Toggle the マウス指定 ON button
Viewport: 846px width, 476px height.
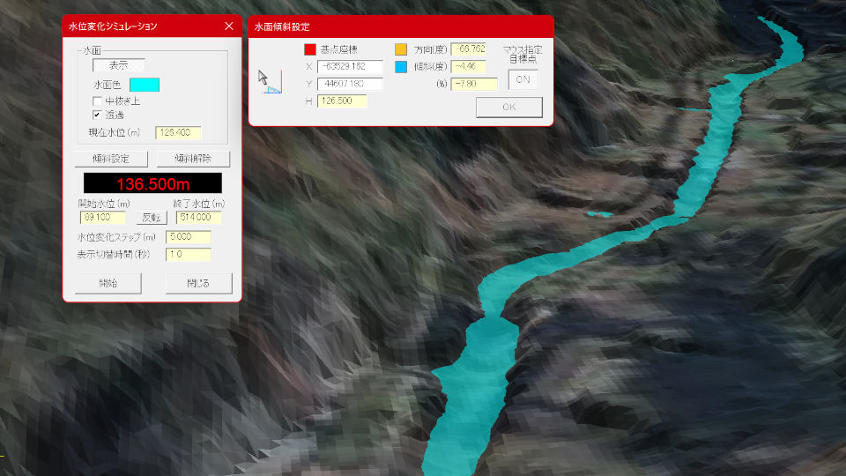[x=523, y=79]
